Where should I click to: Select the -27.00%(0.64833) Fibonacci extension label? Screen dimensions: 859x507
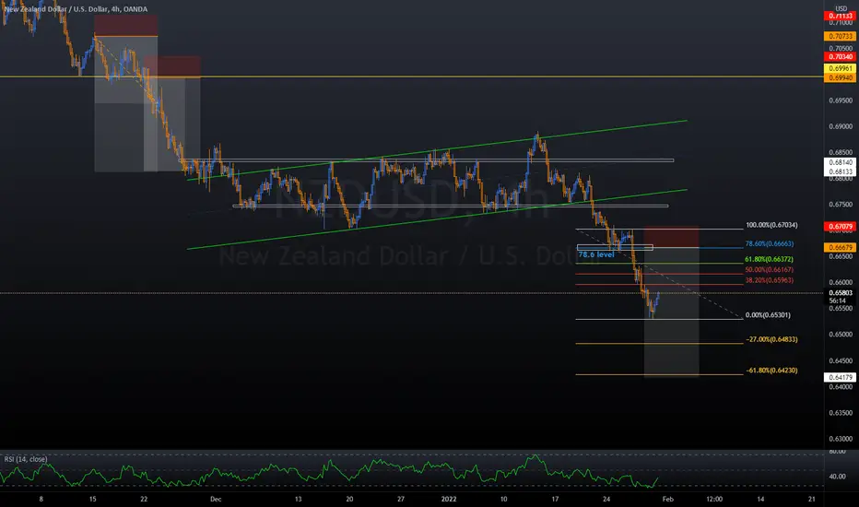pyautogui.click(x=771, y=339)
